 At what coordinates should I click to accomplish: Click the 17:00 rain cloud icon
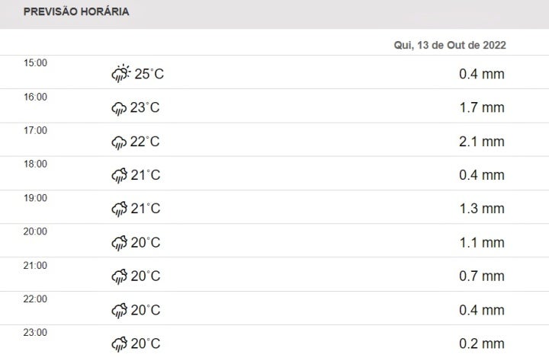pyautogui.click(x=119, y=142)
